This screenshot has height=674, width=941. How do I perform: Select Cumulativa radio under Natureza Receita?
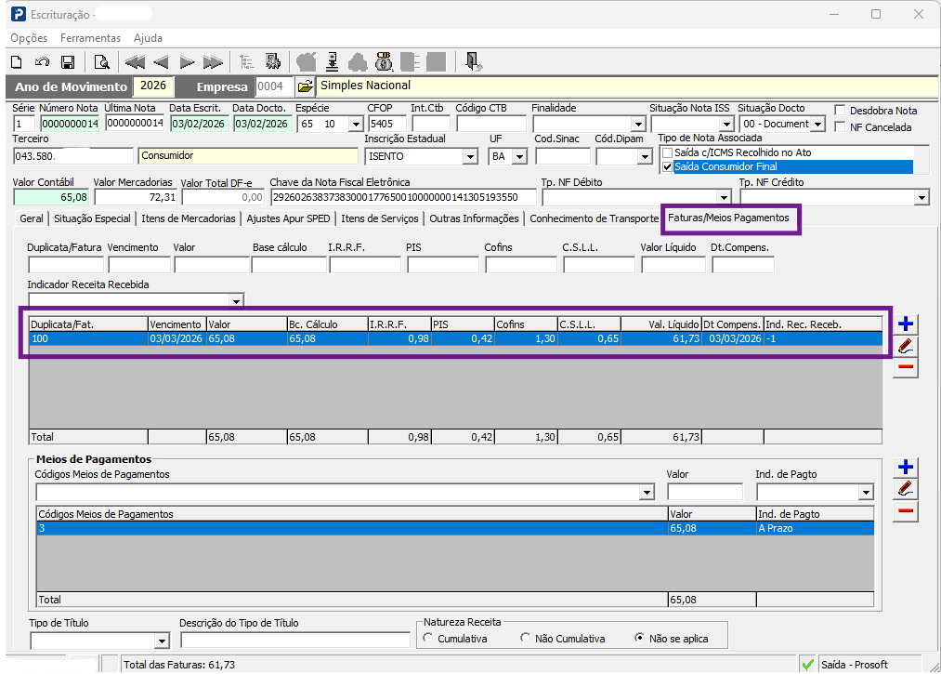pyautogui.click(x=428, y=638)
